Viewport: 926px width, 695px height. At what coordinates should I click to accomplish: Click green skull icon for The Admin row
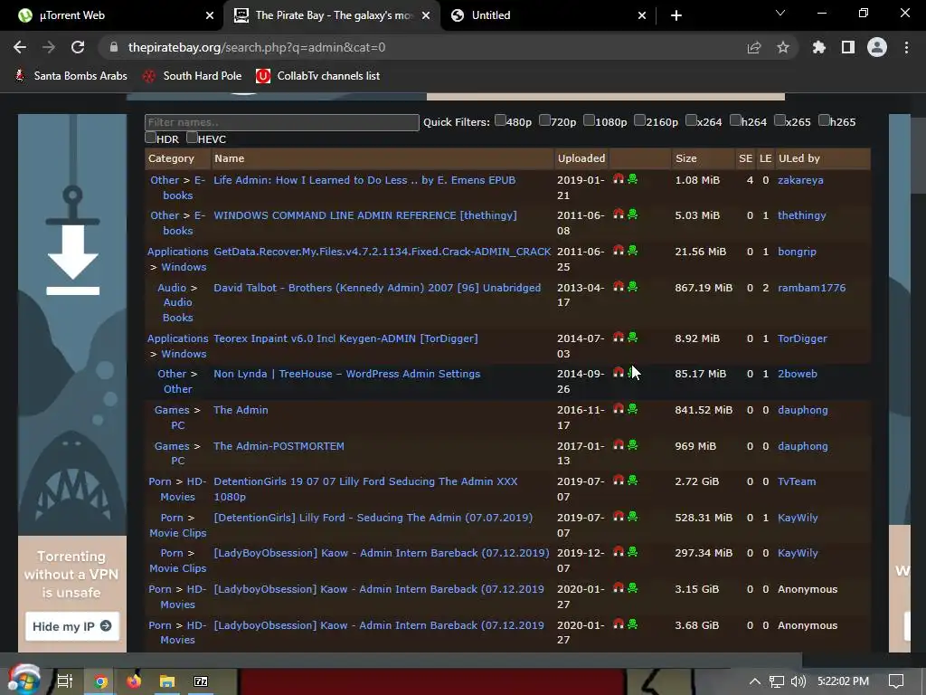(632, 408)
